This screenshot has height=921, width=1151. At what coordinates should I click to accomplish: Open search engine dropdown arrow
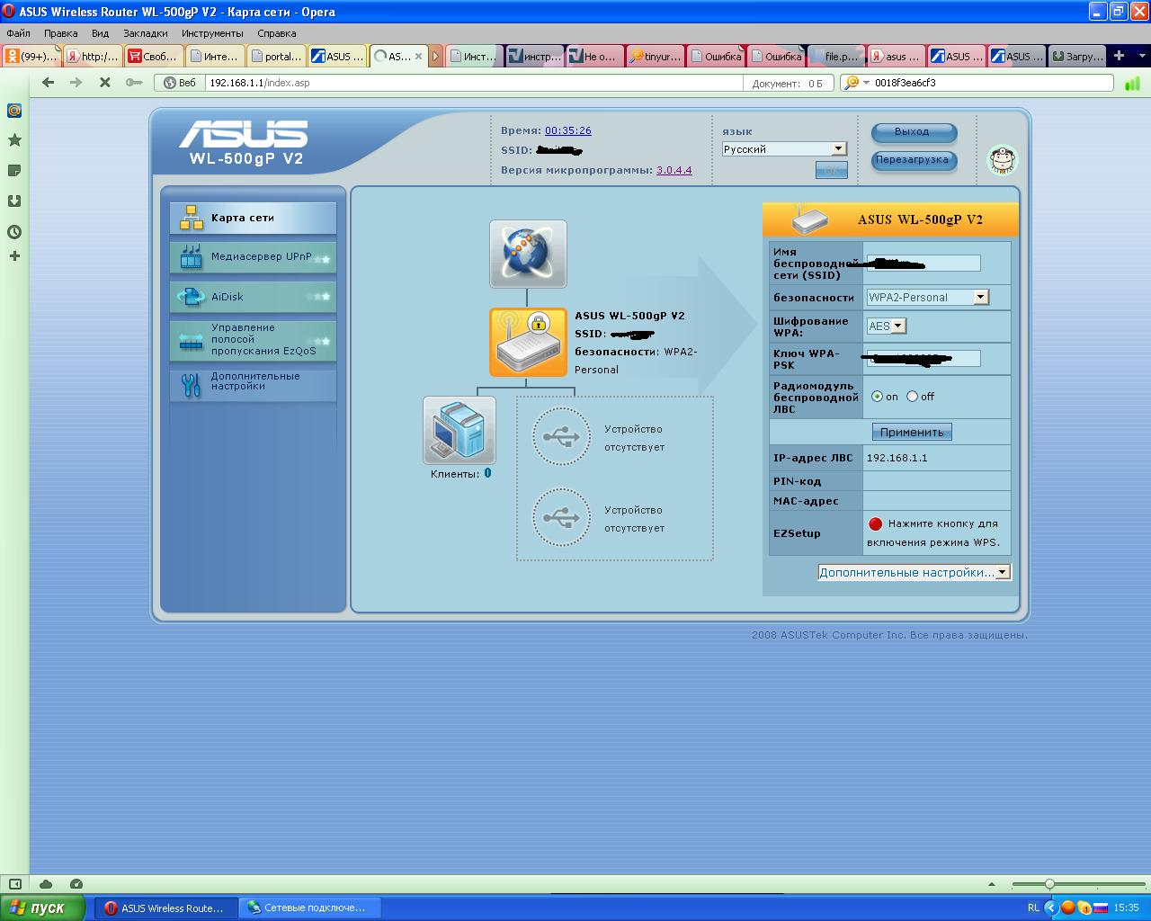pos(866,83)
